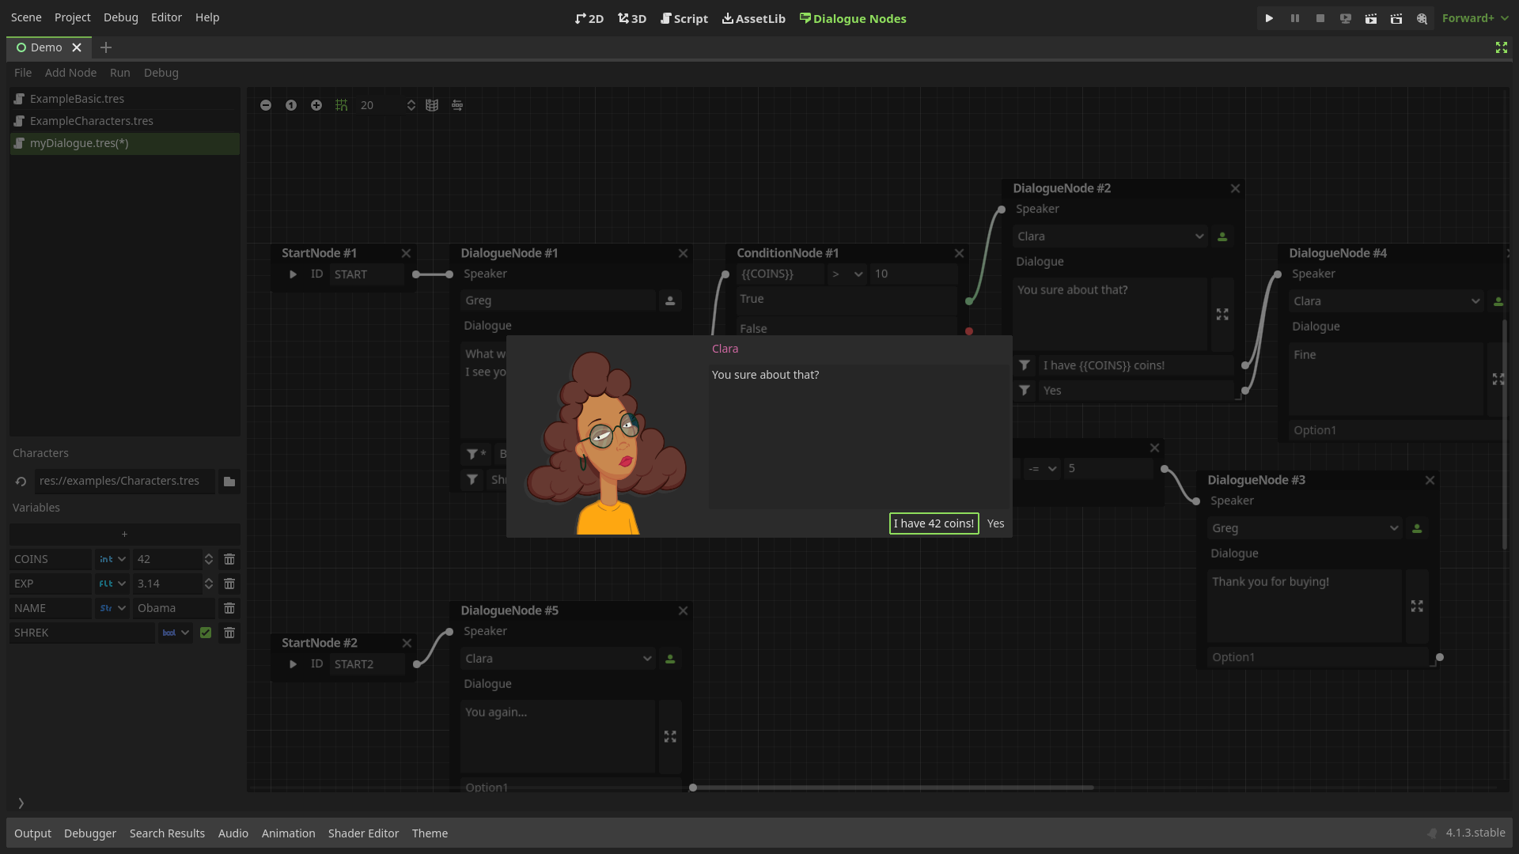Open the Add Node menu

coord(70,73)
